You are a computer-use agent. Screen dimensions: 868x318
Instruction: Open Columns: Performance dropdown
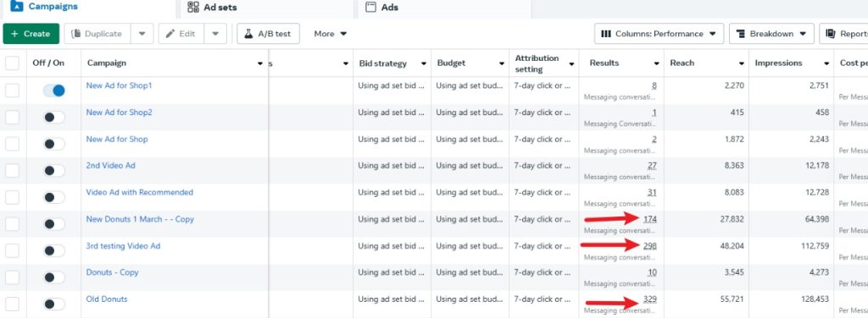coord(659,34)
